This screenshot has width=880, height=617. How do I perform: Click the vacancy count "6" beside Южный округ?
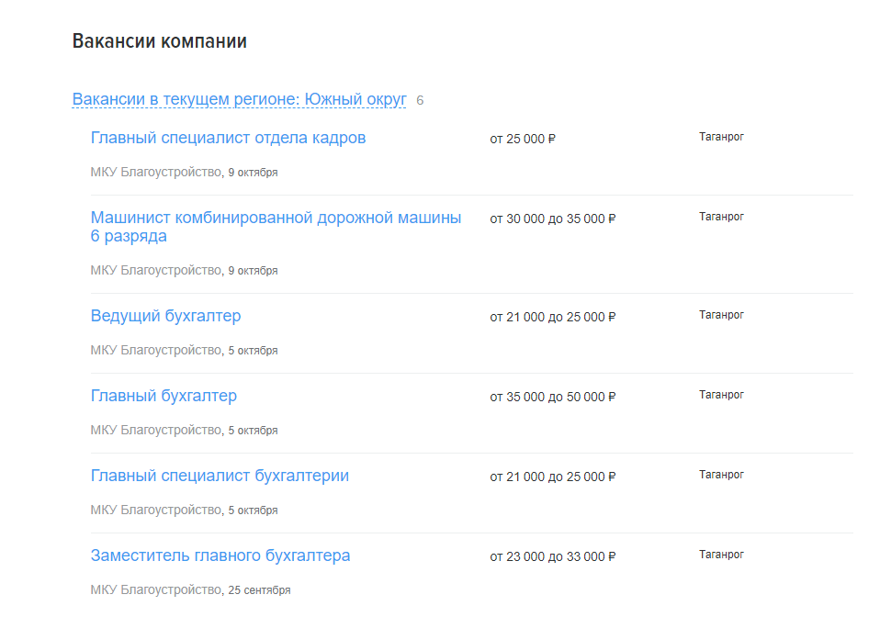coord(420,100)
